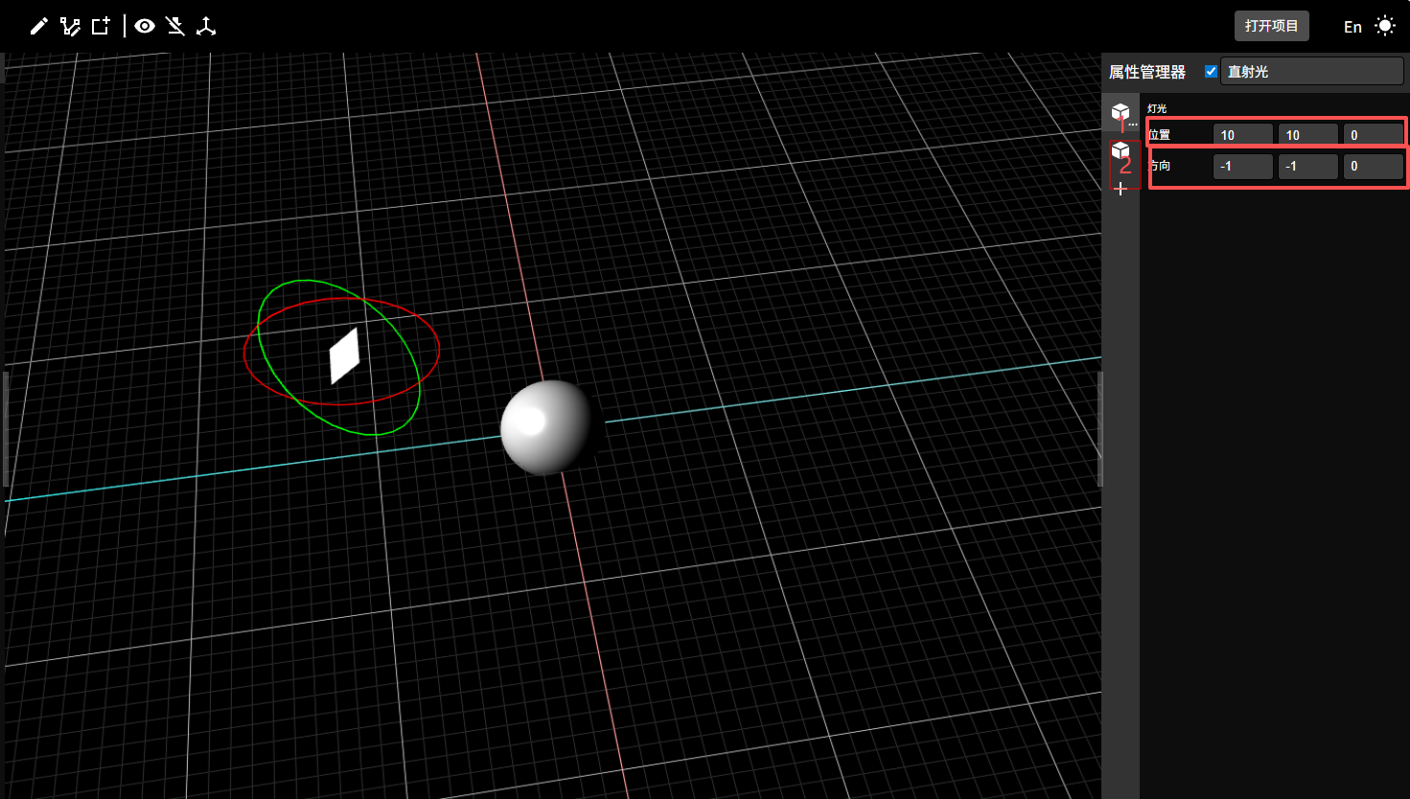1410x799 pixels.
Task: Select the cube tab with ellipsis
Action: [x=1121, y=113]
